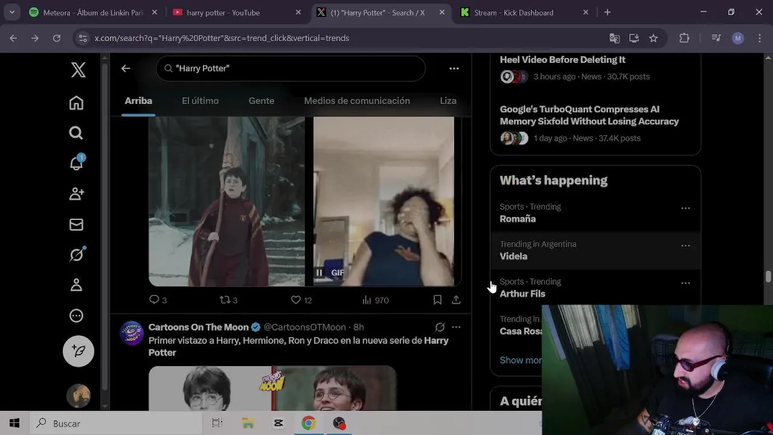Open Explore via magnifier sidebar icon
The width and height of the screenshot is (773, 435).
point(76,133)
